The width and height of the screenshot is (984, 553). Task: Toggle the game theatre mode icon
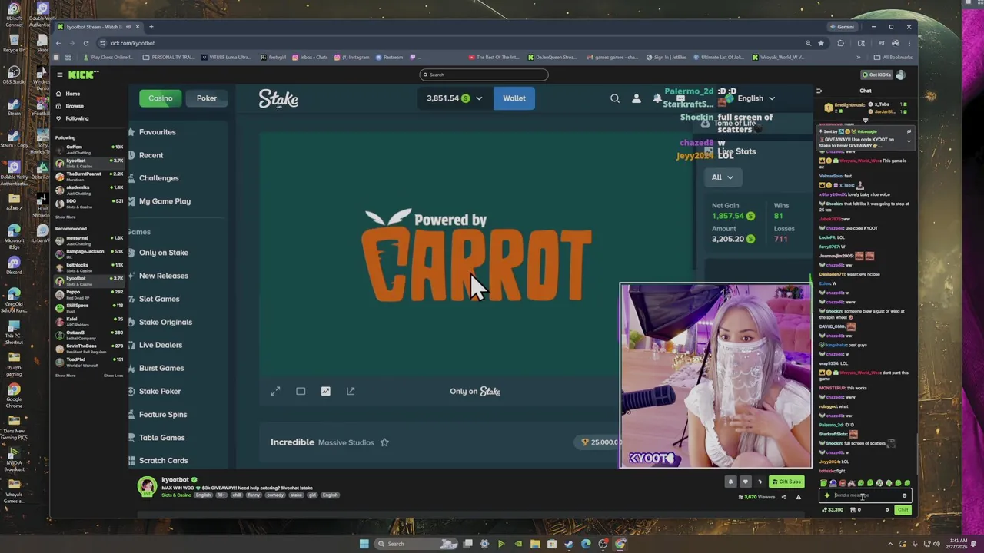click(x=301, y=391)
